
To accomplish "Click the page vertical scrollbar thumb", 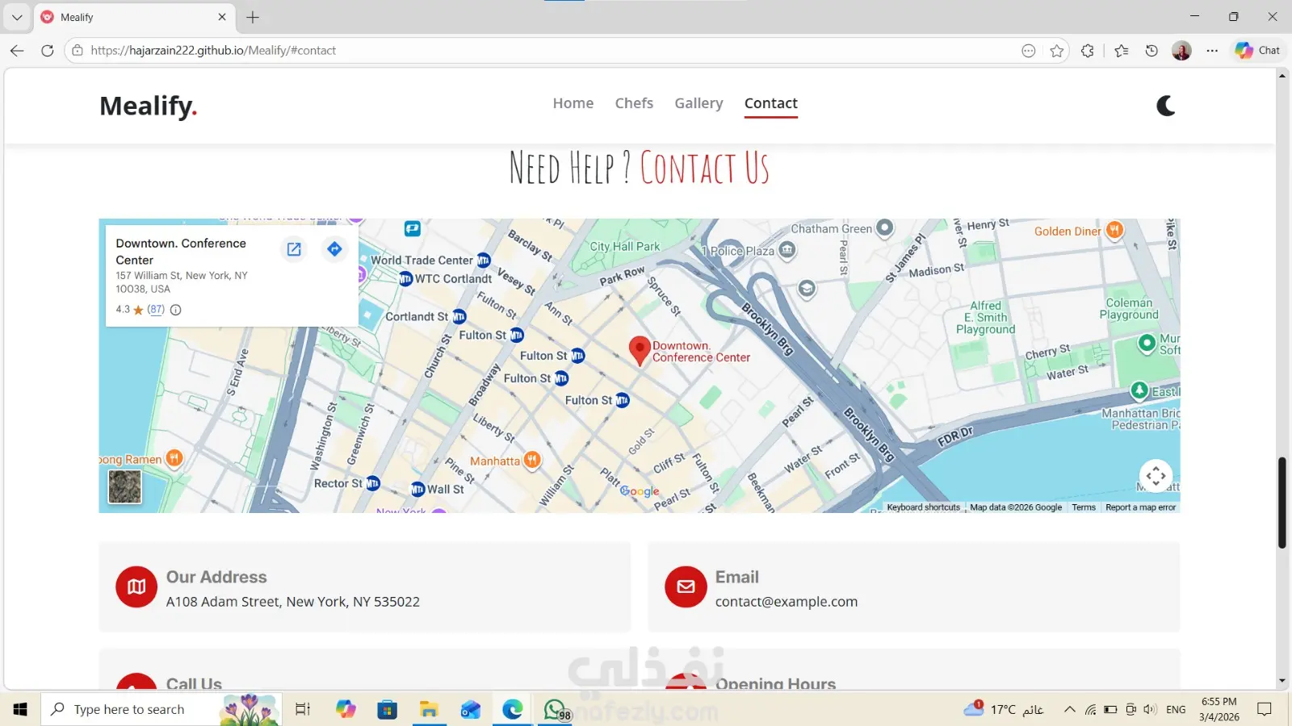I will click(1282, 503).
